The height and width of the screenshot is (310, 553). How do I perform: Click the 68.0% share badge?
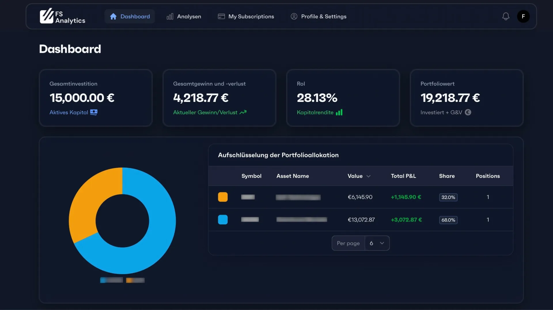pyautogui.click(x=448, y=220)
